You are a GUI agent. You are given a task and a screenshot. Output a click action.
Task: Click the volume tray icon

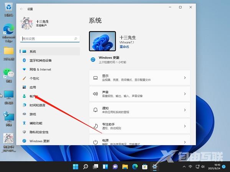tap(203, 167)
